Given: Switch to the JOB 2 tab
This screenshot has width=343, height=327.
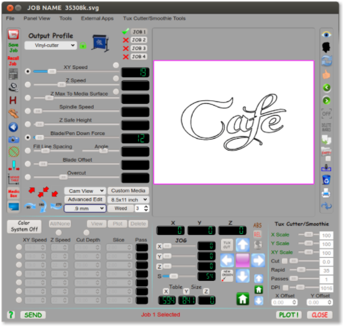Looking at the screenshot, I should tap(139, 40).
